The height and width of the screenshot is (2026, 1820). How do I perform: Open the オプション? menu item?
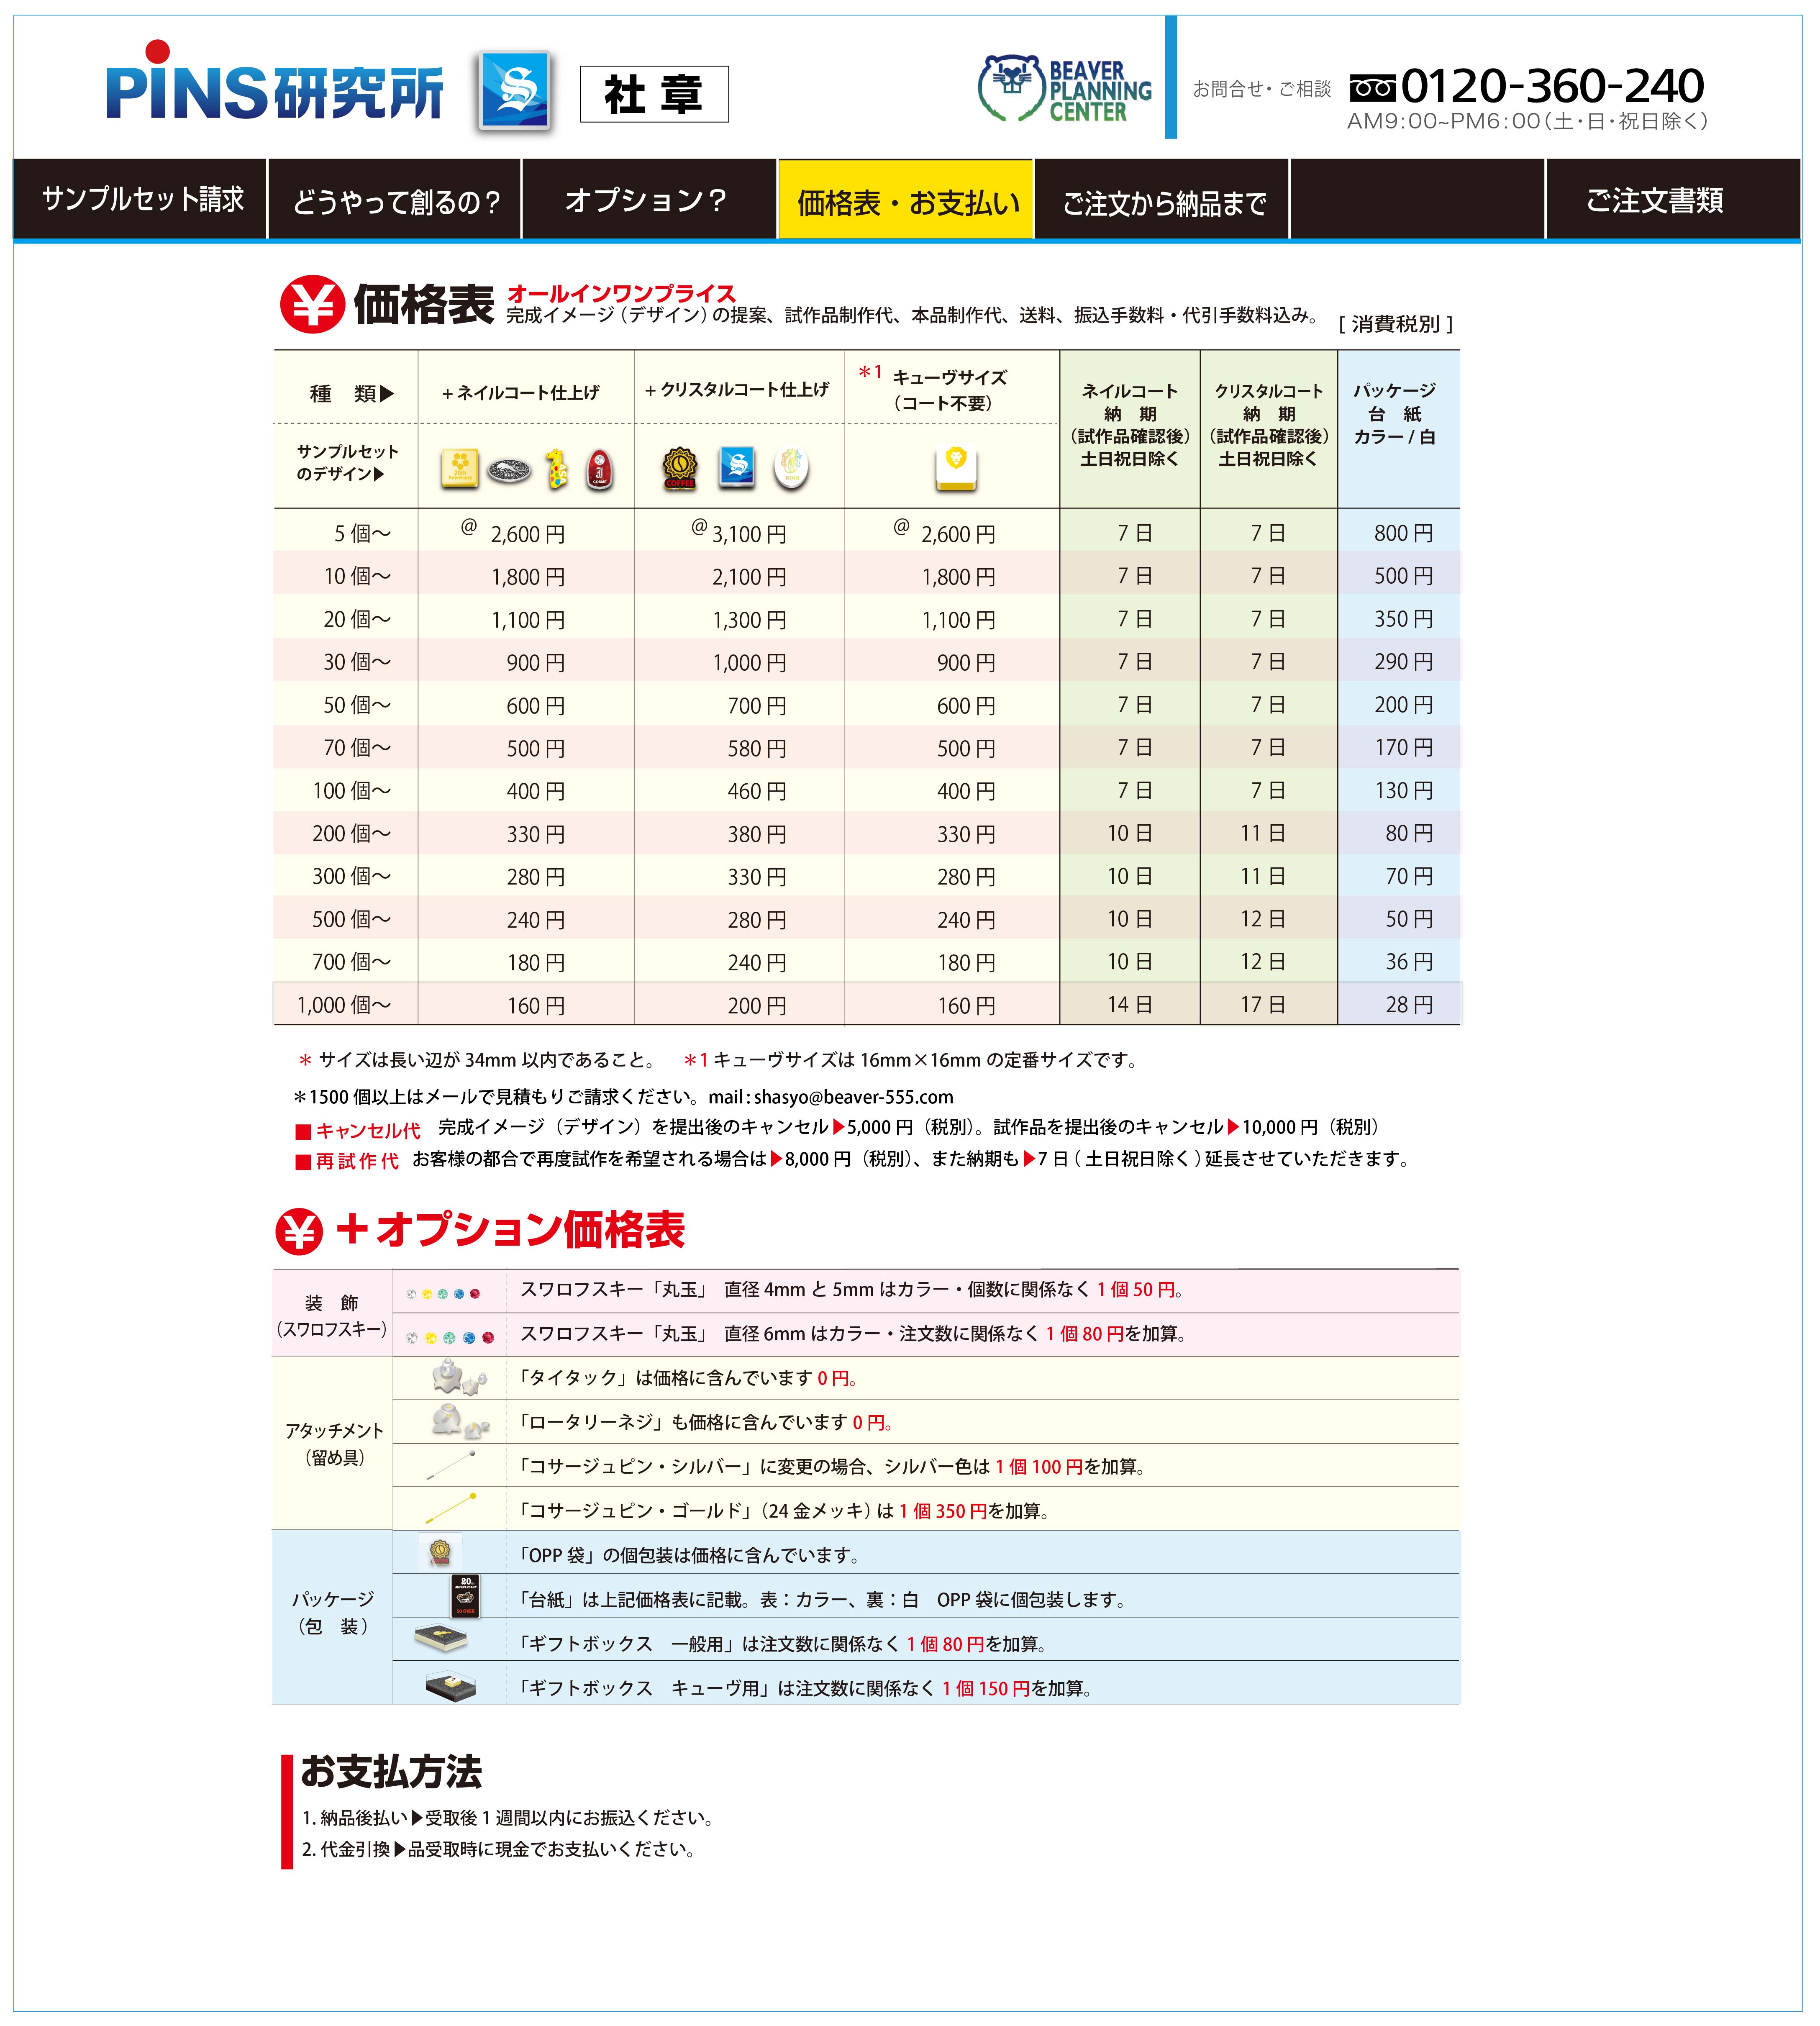point(649,199)
